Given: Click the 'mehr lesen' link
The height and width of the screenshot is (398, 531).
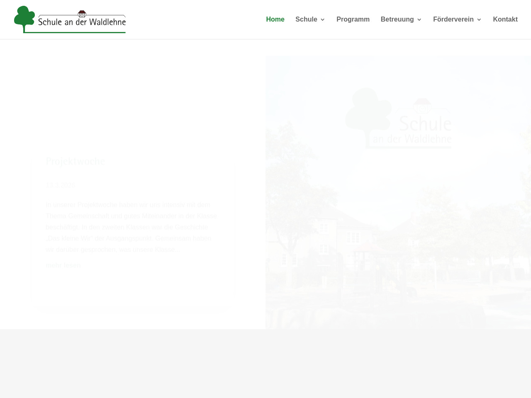Looking at the screenshot, I should point(63,265).
